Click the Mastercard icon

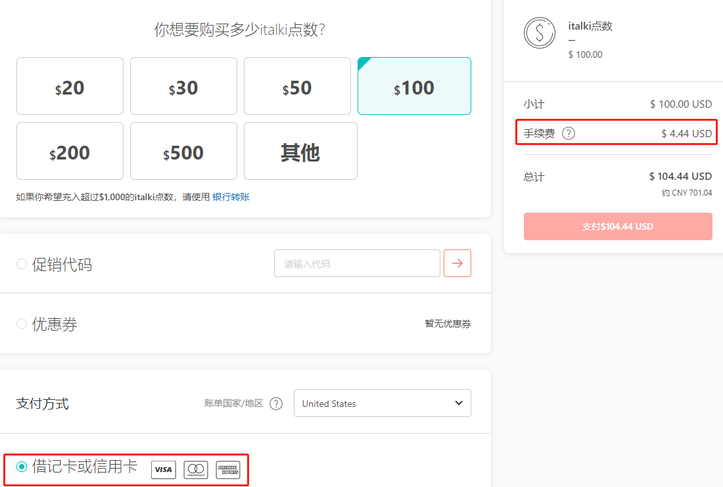coord(195,470)
